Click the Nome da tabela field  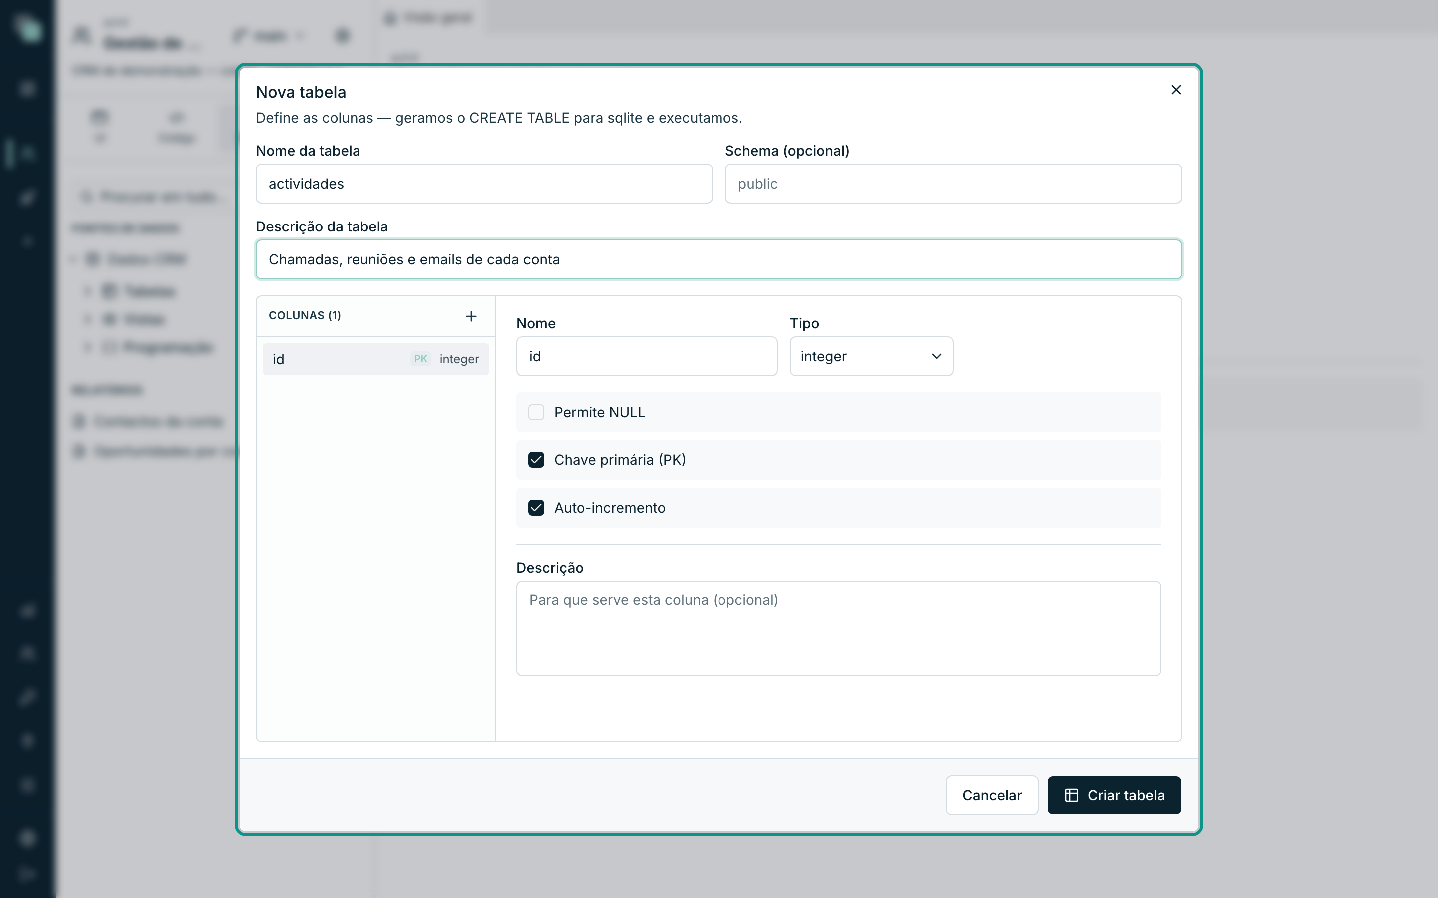pyautogui.click(x=484, y=184)
